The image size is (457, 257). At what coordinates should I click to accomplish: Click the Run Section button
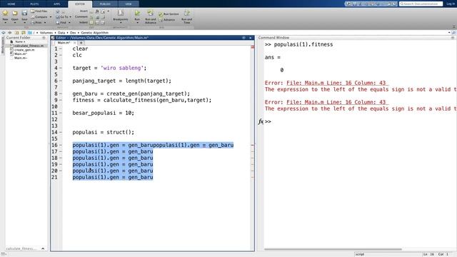[169, 14]
